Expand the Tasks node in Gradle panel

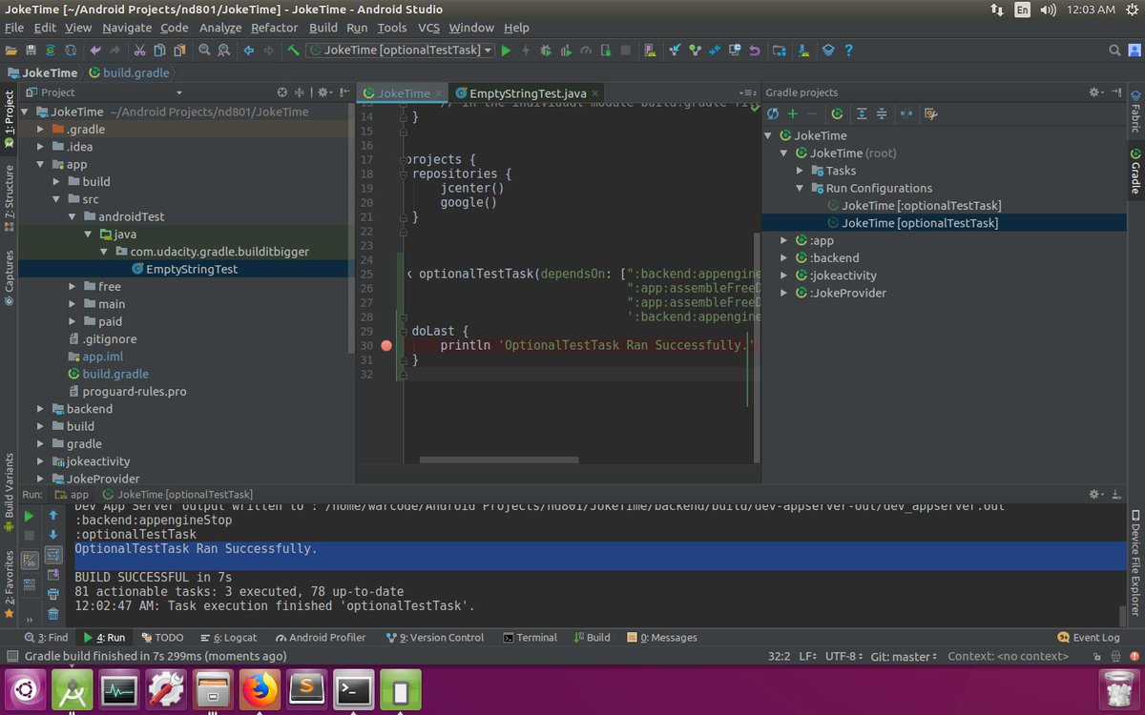[801, 171]
